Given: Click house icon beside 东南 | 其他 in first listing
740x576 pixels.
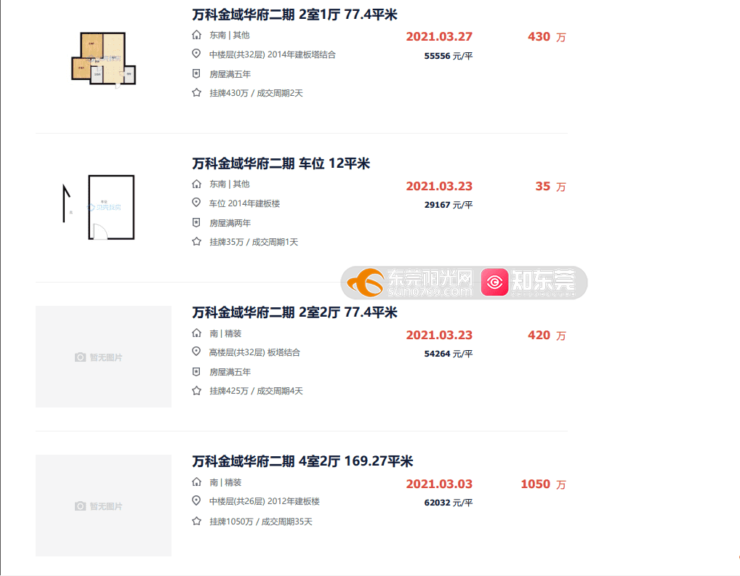Looking at the screenshot, I should 197,35.
